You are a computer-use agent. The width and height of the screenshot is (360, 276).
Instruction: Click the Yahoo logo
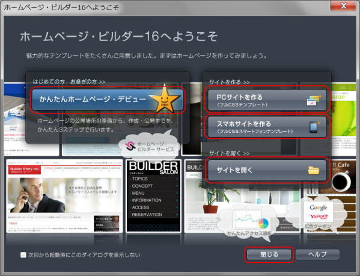point(319,216)
